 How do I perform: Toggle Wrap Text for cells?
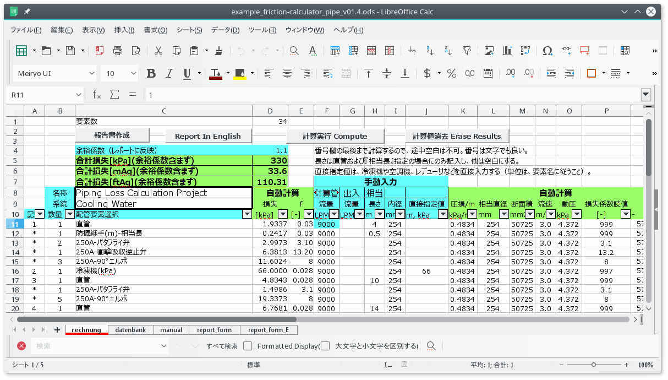pyautogui.click(x=328, y=73)
